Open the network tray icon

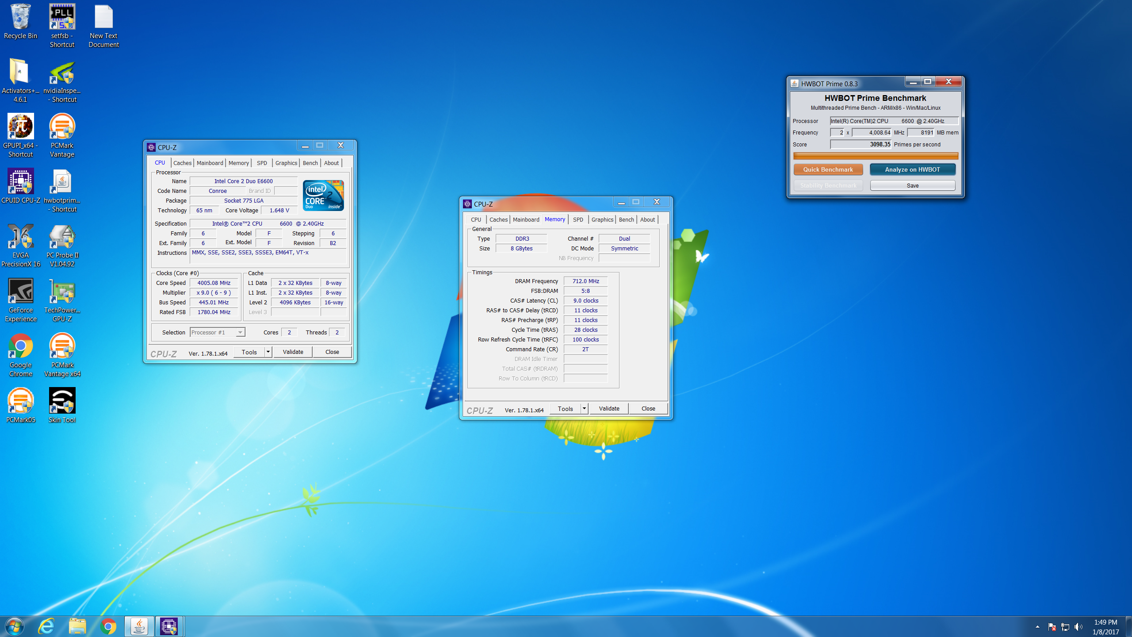(x=1065, y=627)
